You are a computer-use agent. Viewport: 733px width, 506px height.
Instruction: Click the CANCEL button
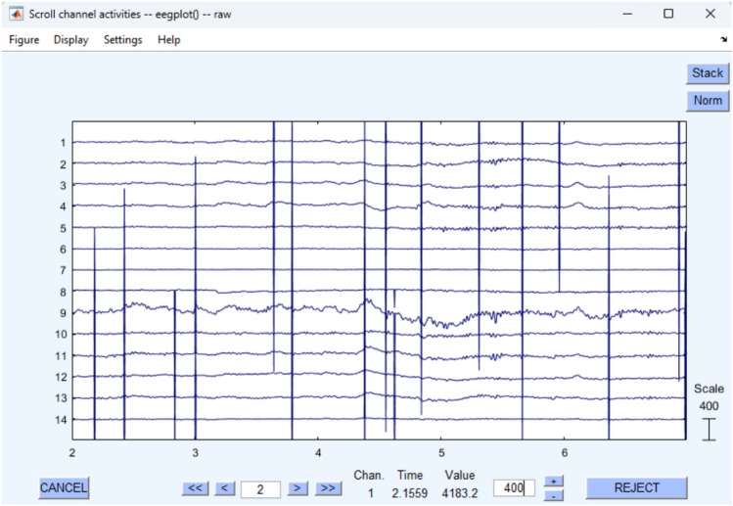[64, 487]
